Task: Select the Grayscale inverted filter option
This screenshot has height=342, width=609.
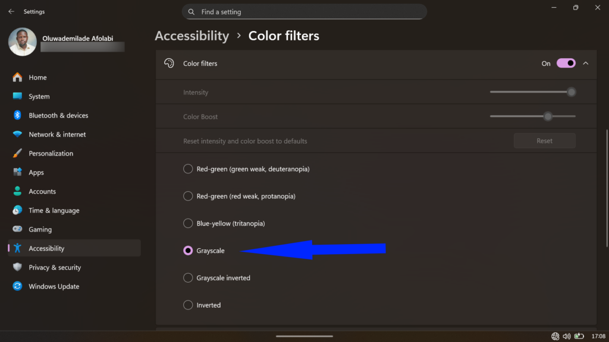Action: coord(188,277)
